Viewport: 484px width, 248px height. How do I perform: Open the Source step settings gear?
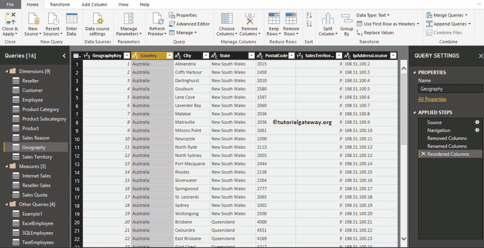coord(477,123)
